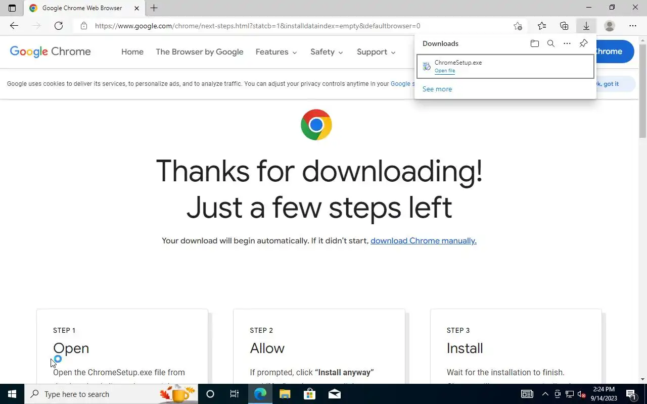The height and width of the screenshot is (404, 647).
Task: Open Cortana from the taskbar
Action: pyautogui.click(x=210, y=394)
